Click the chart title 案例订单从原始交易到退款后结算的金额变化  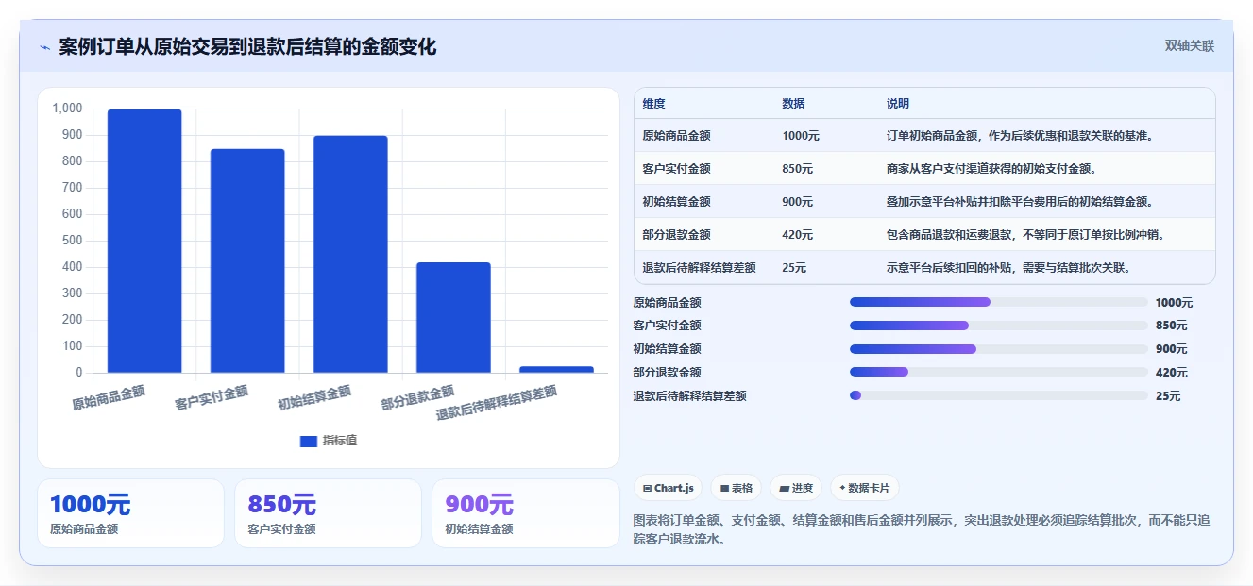[247, 47]
